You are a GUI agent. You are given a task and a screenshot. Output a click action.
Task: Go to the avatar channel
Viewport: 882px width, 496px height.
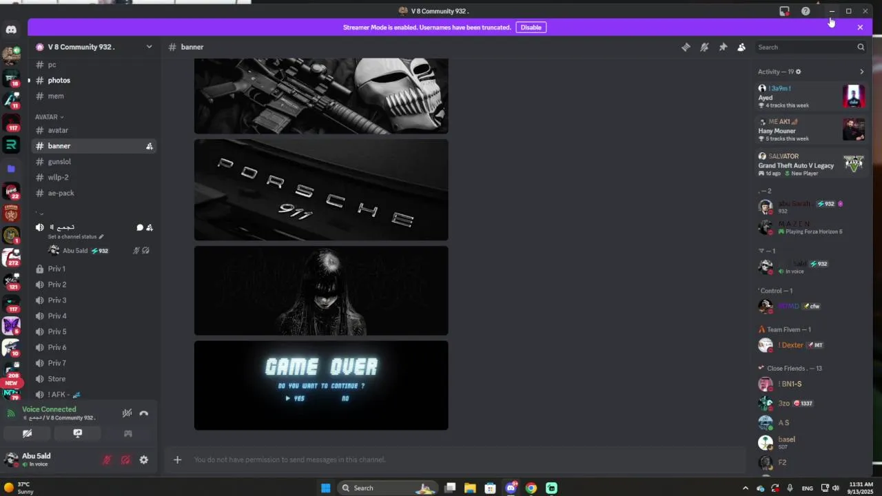(x=94, y=130)
